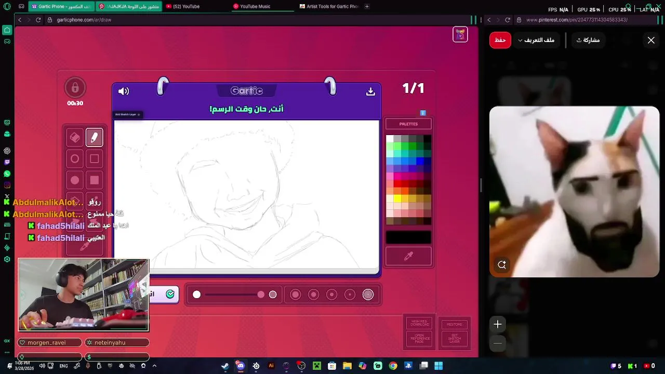Viewport: 665px width, 374px height.
Task: Pick the bright red color swatch
Action: point(397,184)
